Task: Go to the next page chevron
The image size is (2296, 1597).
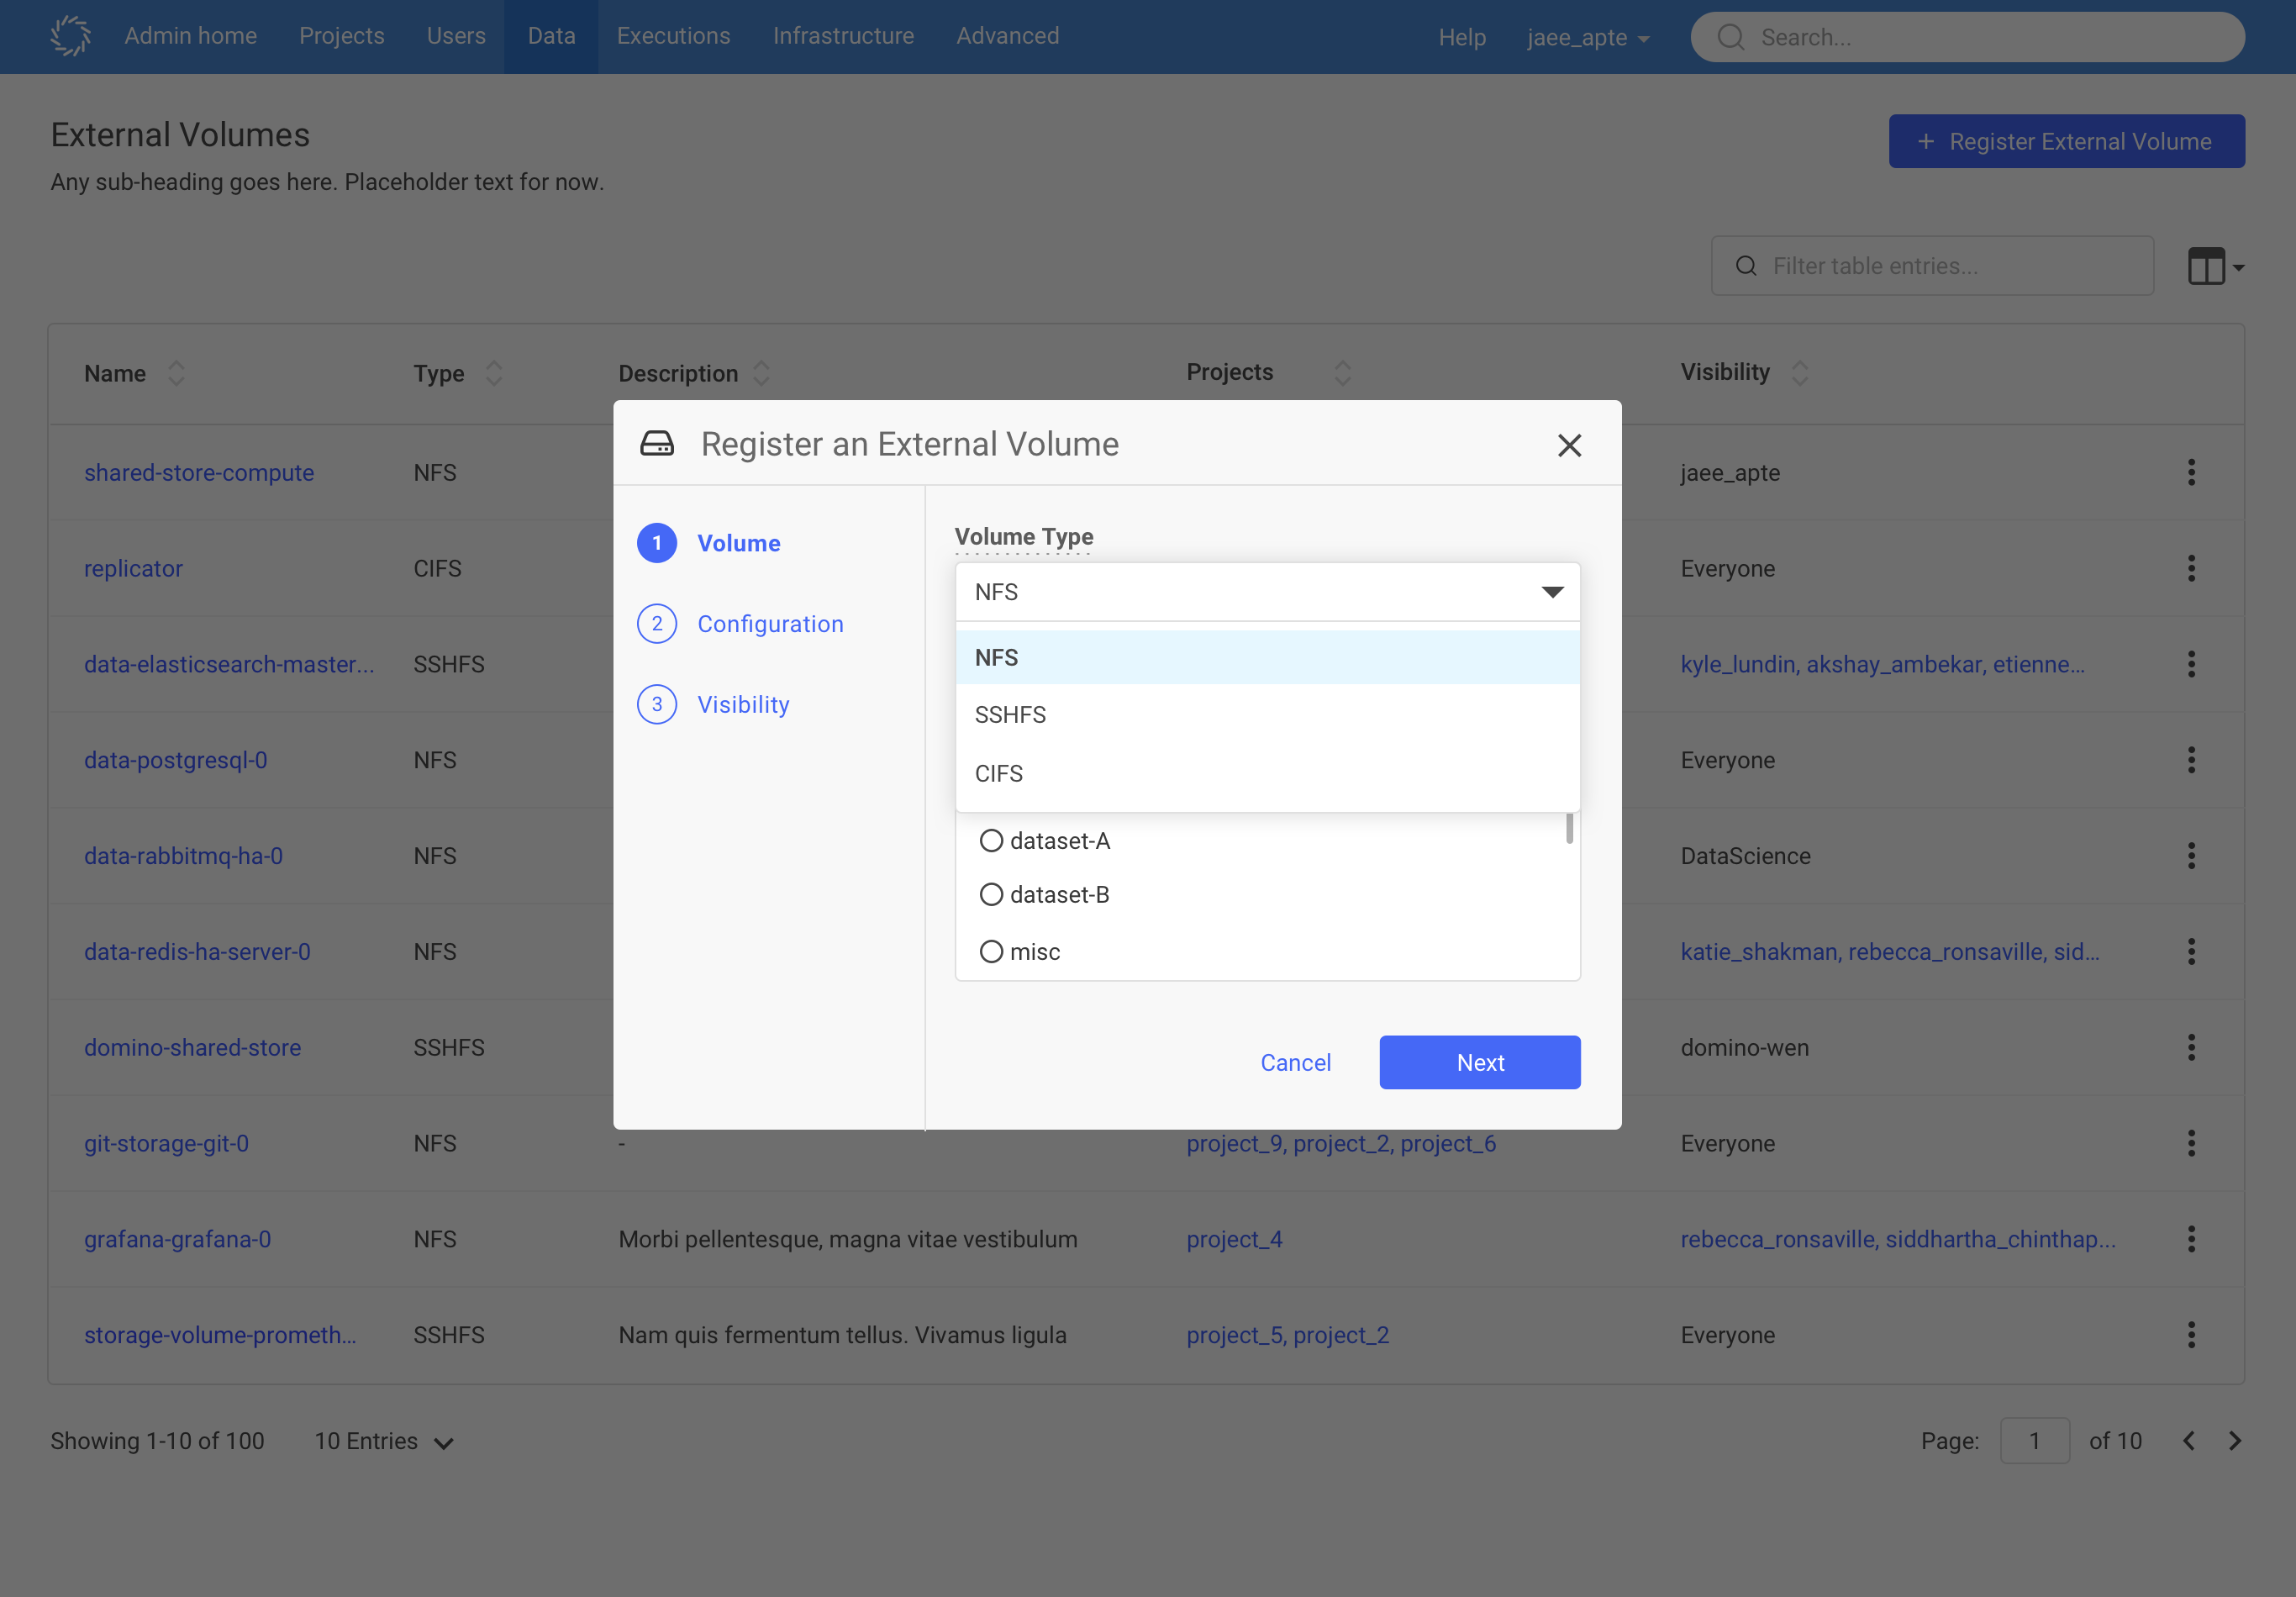Action: 2236,1441
